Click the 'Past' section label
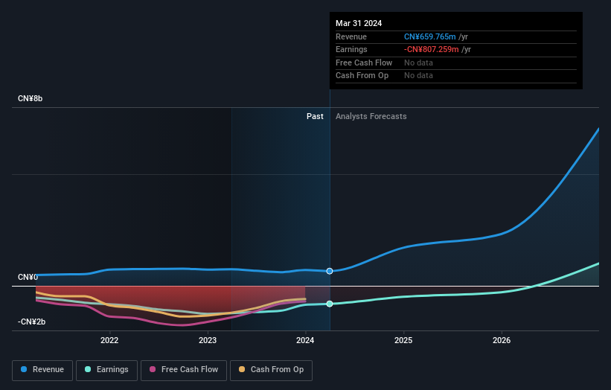This screenshot has width=611, height=390. pyautogui.click(x=315, y=116)
